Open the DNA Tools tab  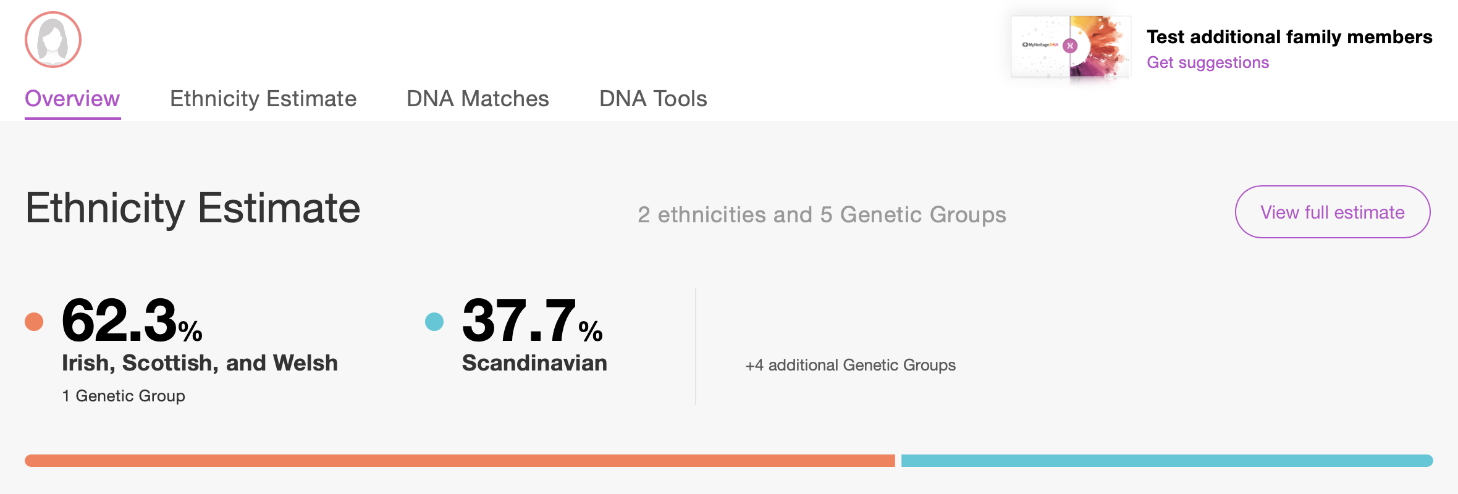[x=653, y=99]
